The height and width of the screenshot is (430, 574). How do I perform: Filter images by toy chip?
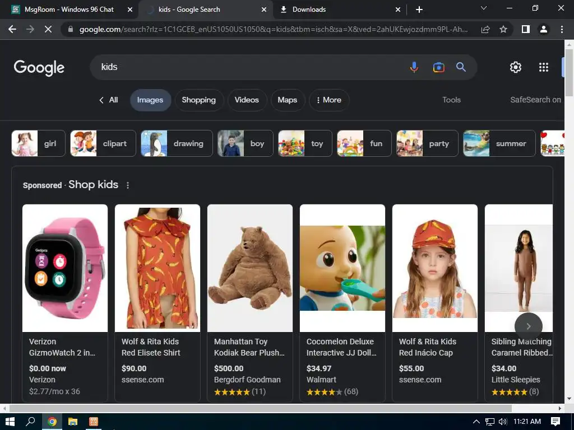click(x=305, y=143)
